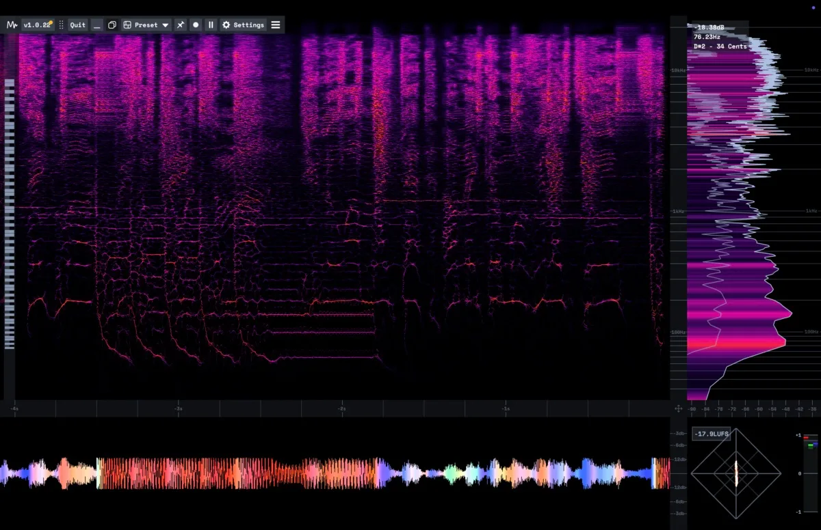Click the waveform logo icon in the toolbar
The image size is (821, 530).
click(x=12, y=25)
